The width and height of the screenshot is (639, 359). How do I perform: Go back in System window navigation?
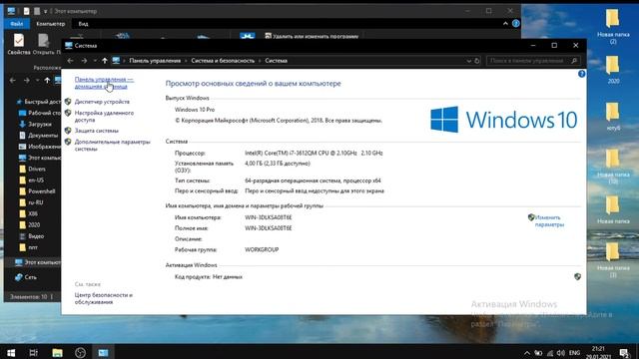(70, 61)
